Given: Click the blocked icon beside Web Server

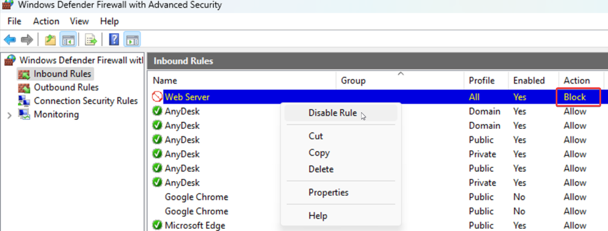Looking at the screenshot, I should (157, 97).
